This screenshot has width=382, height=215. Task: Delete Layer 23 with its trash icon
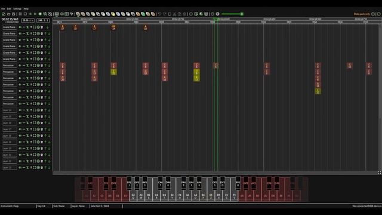coord(42,167)
